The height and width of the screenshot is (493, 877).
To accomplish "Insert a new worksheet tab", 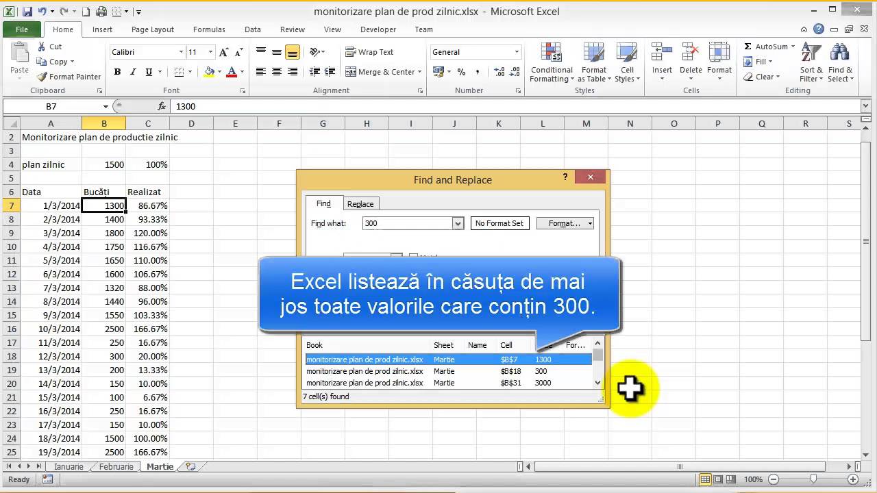I will point(190,466).
